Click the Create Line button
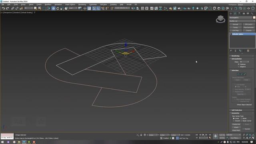256x144 pixels. [236, 124]
